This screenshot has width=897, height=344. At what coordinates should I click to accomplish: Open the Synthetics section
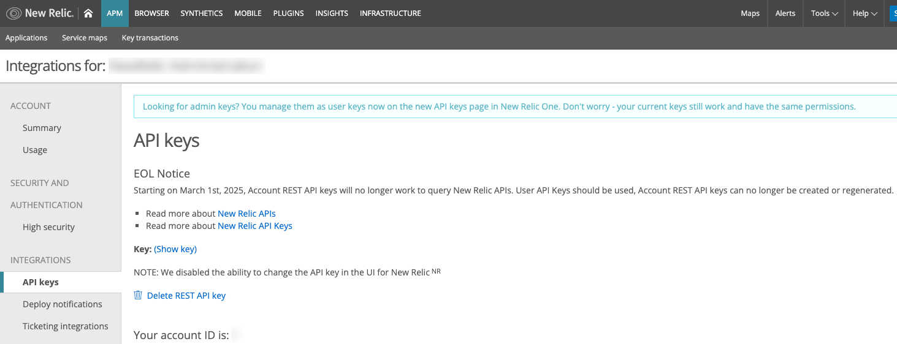tap(202, 13)
